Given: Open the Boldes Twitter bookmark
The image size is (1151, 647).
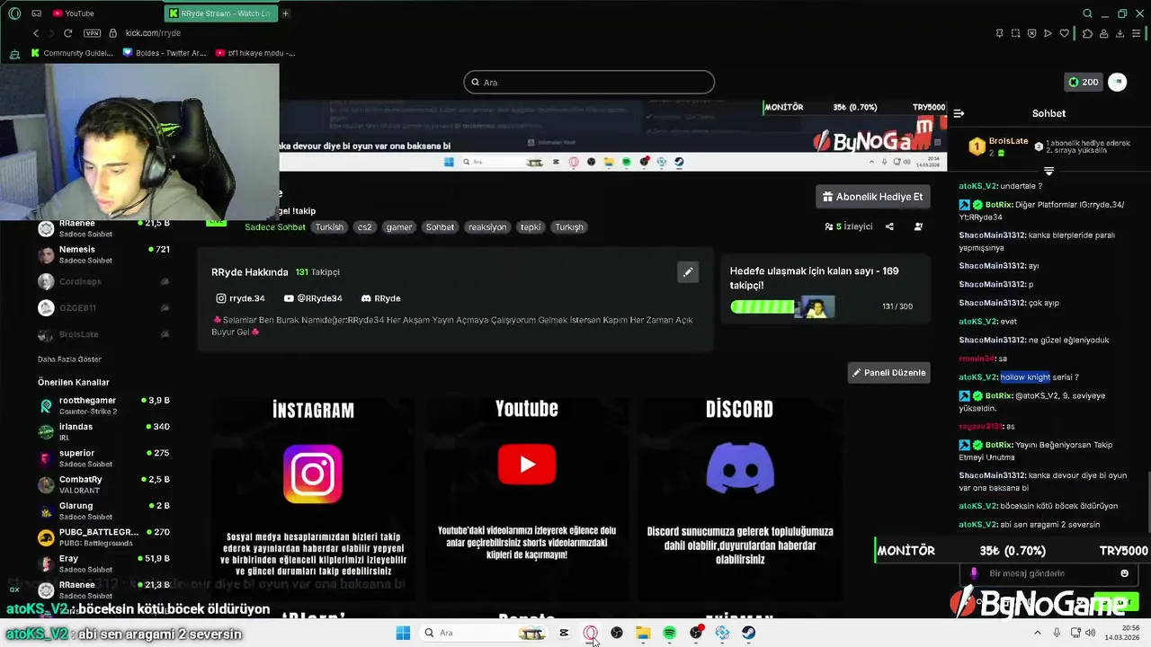Looking at the screenshot, I should 165,53.
